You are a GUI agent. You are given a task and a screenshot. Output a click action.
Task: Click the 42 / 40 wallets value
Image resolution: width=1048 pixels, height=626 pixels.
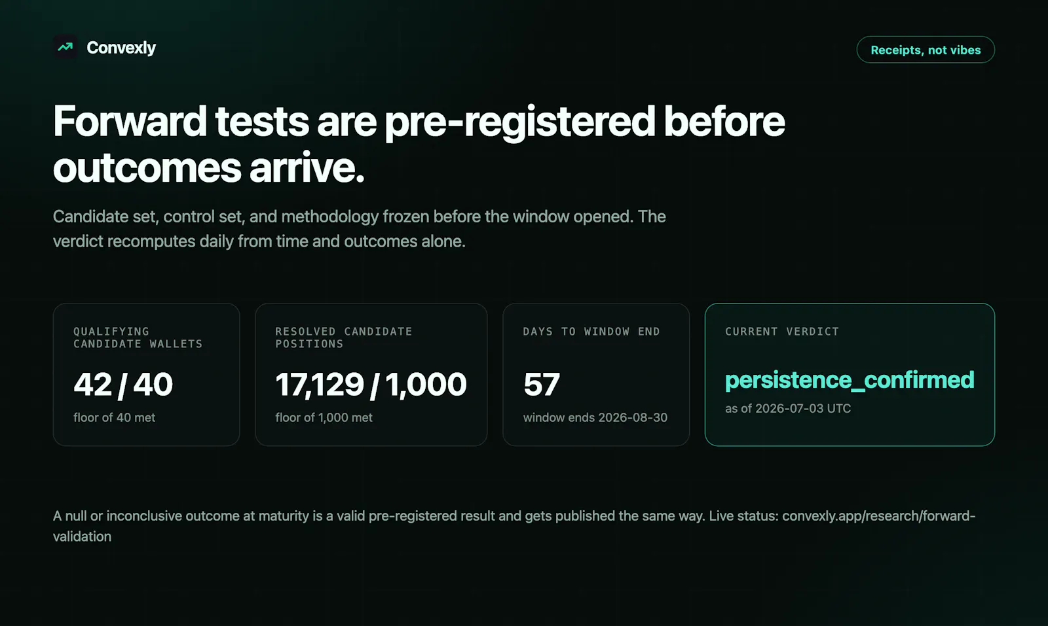(x=123, y=384)
